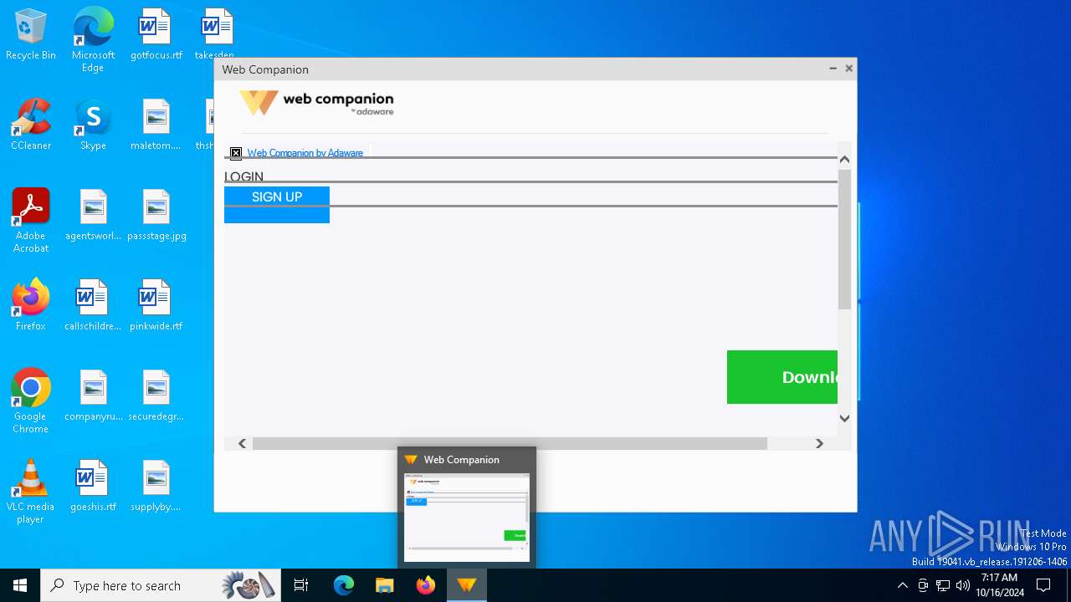Viewport: 1071px width, 602px height.
Task: Click the taskbar search box
Action: (160, 585)
